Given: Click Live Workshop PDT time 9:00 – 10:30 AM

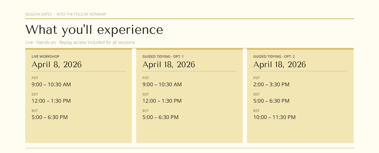Looking at the screenshot, I should [x=51, y=84].
